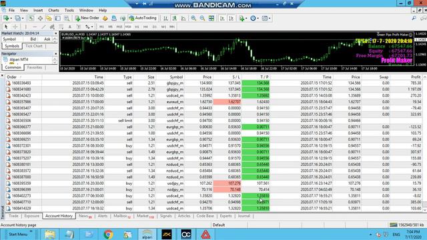
Task: Open the Templates dropdown icon
Action: pos(266,18)
